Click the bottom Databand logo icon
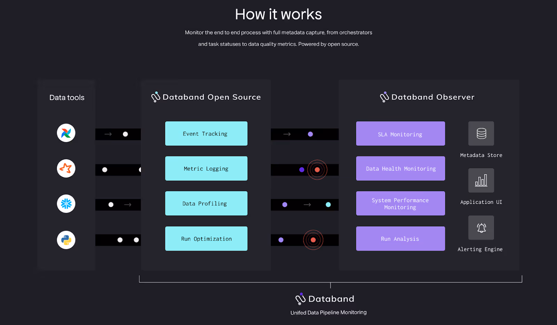This screenshot has width=557, height=325. tap(300, 299)
